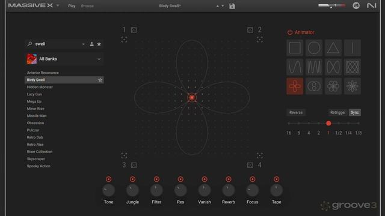Select the figure-eight animator shape
The height and width of the screenshot is (216, 385).
(x=333, y=67)
